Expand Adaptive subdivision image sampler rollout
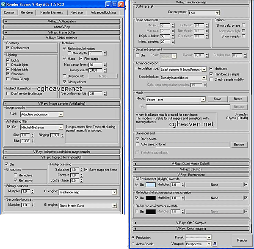This screenshot has height=249, width=254. coord(62,152)
